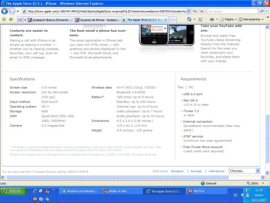Click the RSS feeds icon
This screenshot has width=270, height=203.
[200, 19]
